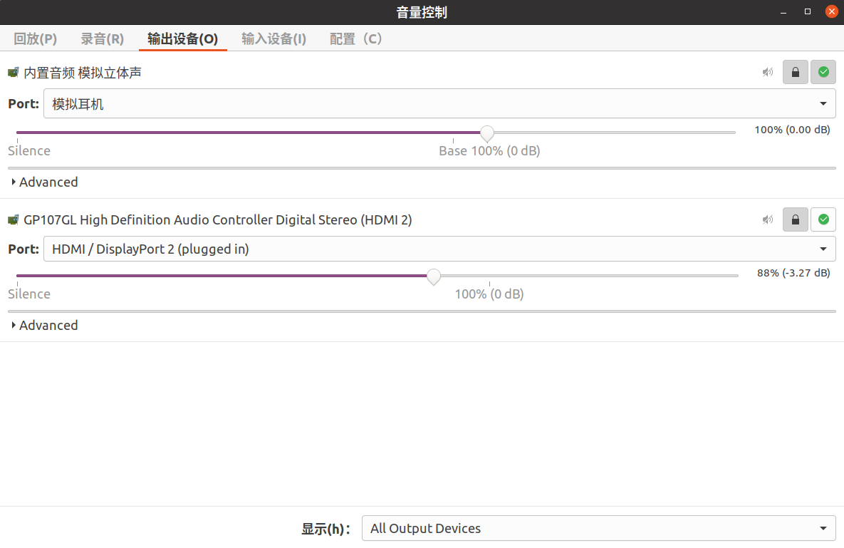Toggle fallback status on built-in audio
844x548 pixels.
click(x=823, y=72)
